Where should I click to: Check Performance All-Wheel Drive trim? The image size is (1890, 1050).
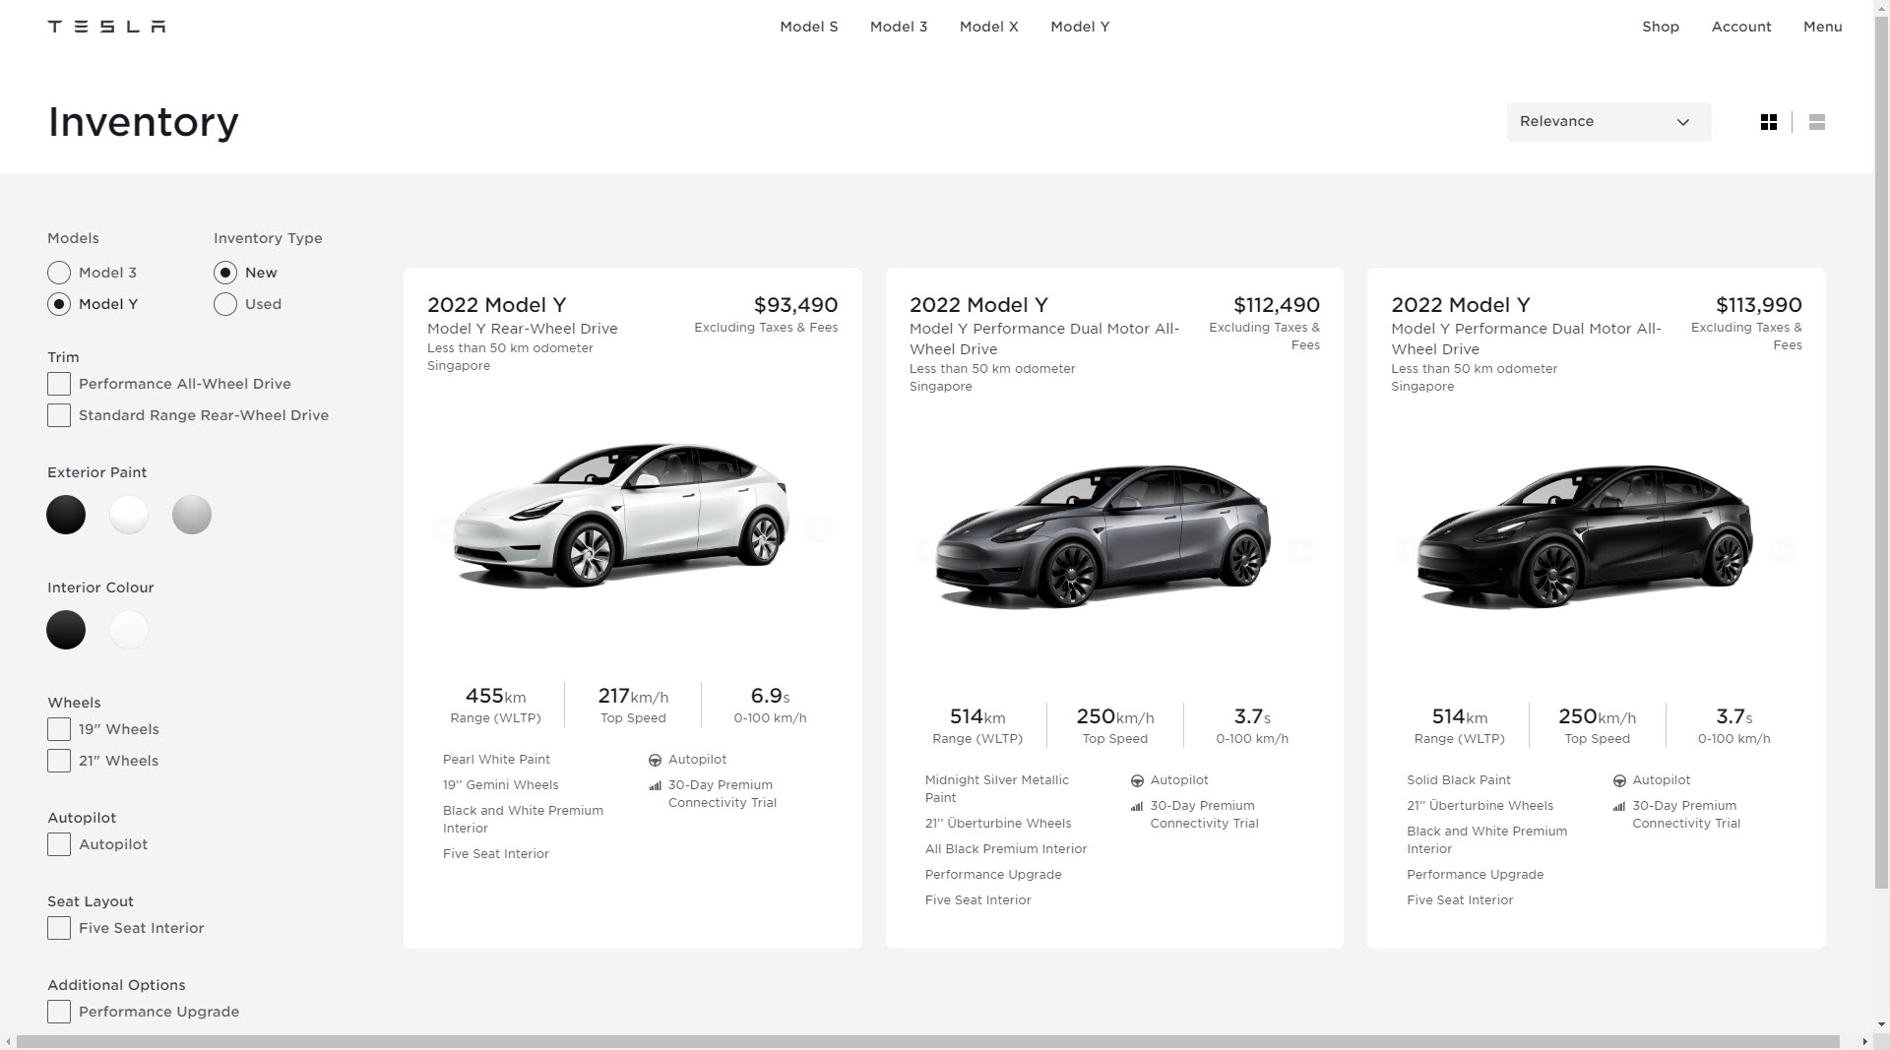pyautogui.click(x=59, y=384)
